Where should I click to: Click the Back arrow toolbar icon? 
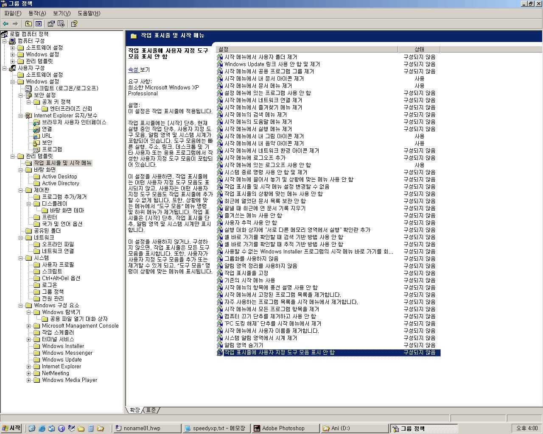6,24
